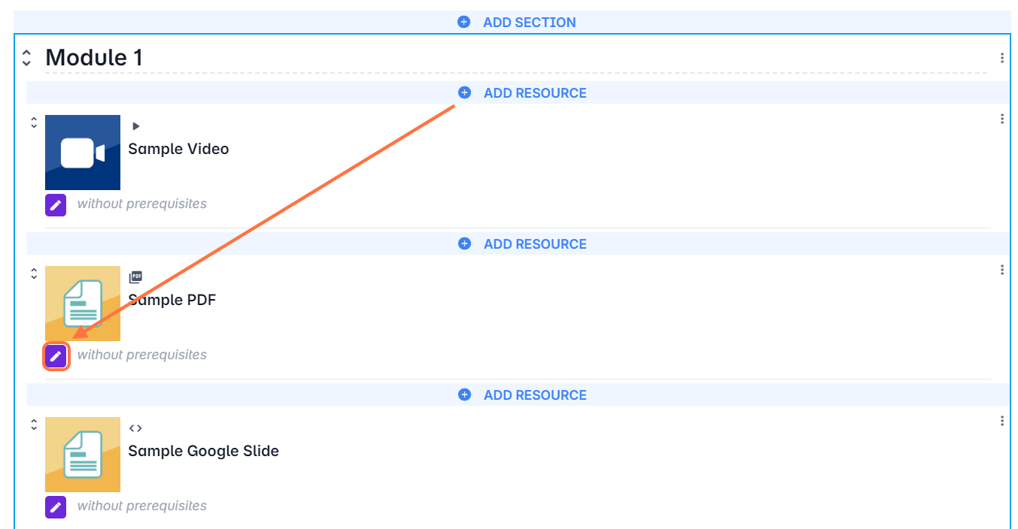This screenshot has width=1018, height=529.
Task: Click ADD RESOURCE above Sample PDF
Action: tap(535, 244)
